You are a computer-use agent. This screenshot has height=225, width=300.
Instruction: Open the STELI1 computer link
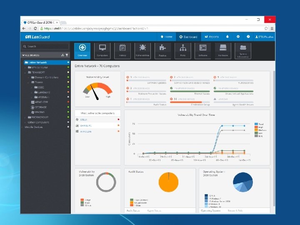pos(84,120)
